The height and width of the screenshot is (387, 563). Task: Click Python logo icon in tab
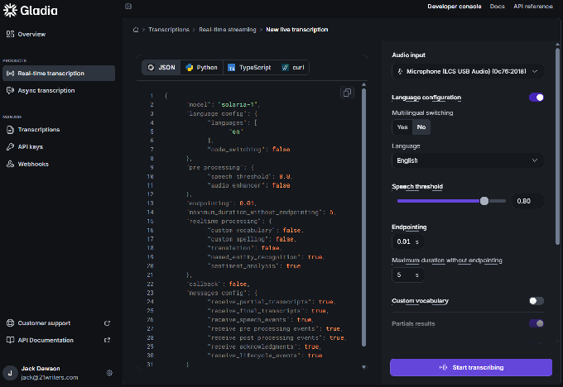pos(190,68)
